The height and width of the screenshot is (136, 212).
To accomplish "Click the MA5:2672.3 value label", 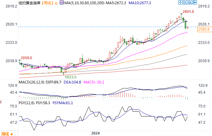I will (116, 3).
